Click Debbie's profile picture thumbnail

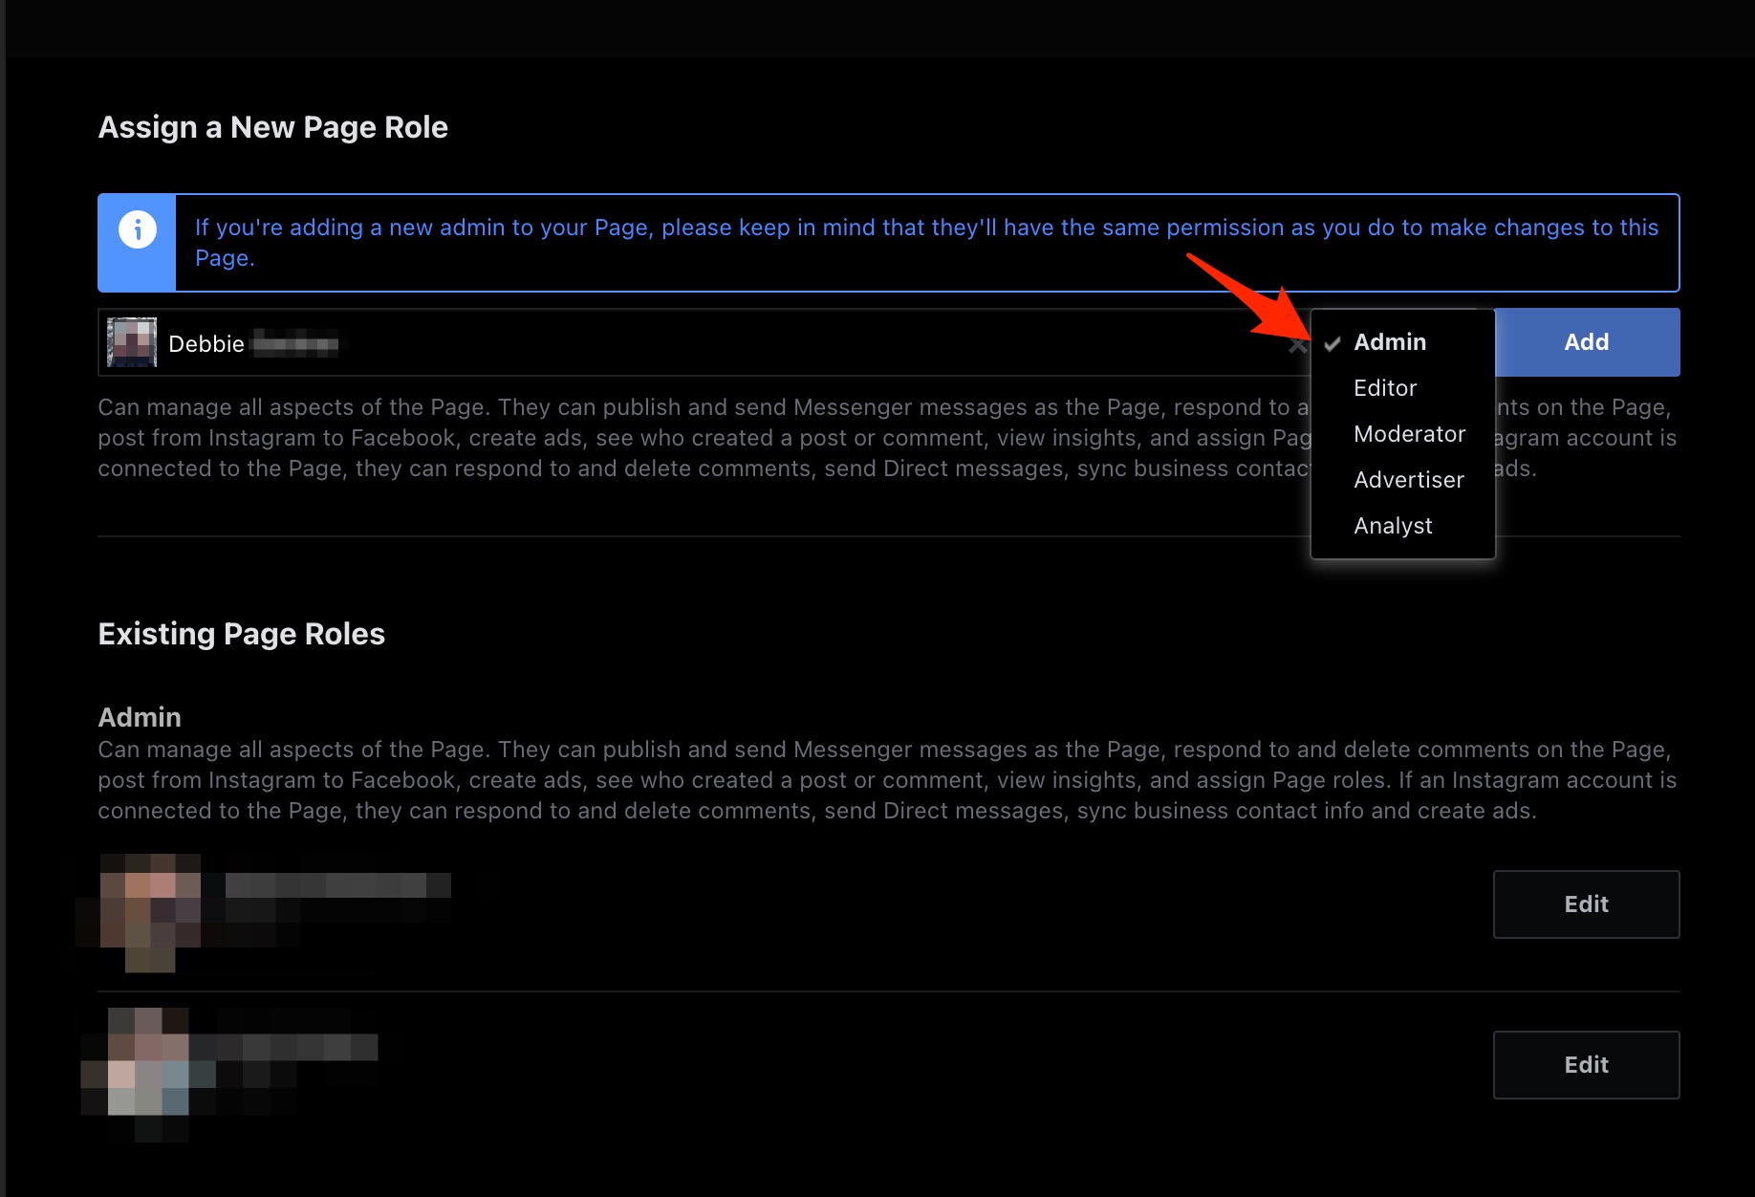pyautogui.click(x=132, y=343)
